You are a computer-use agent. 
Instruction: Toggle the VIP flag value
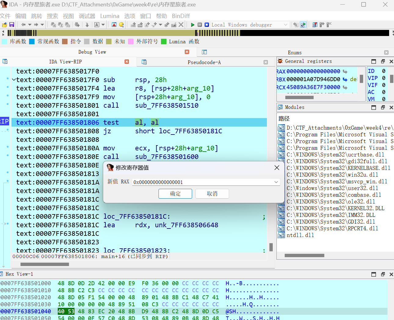pyautogui.click(x=384, y=78)
